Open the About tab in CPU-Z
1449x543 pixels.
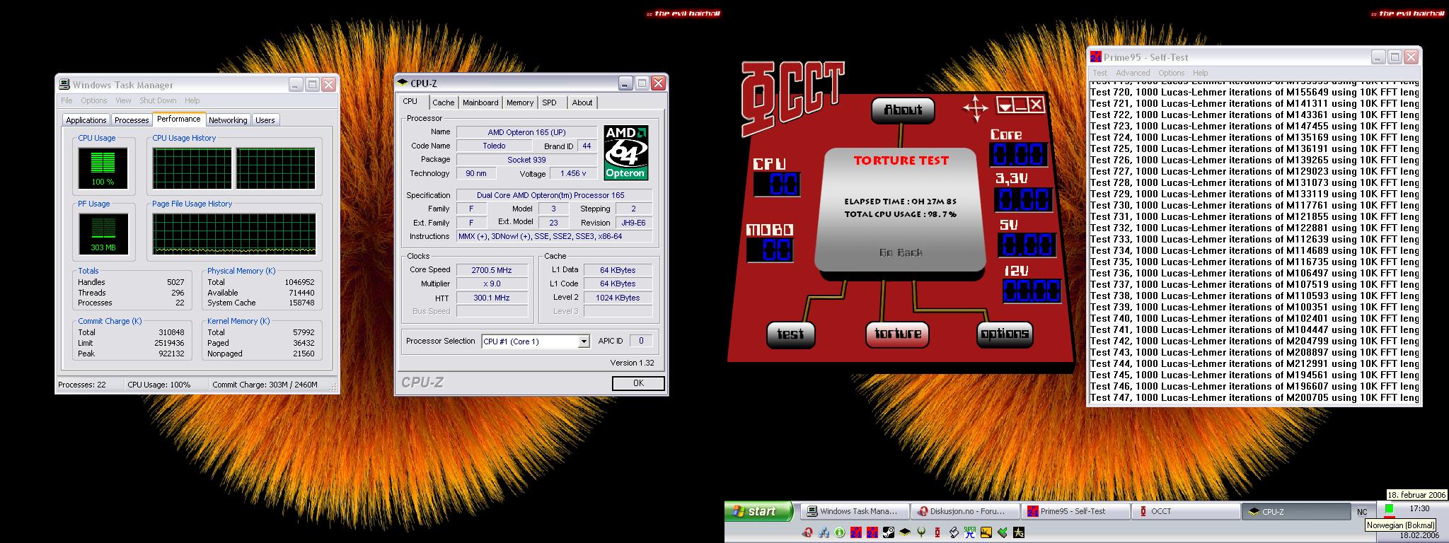tap(582, 103)
